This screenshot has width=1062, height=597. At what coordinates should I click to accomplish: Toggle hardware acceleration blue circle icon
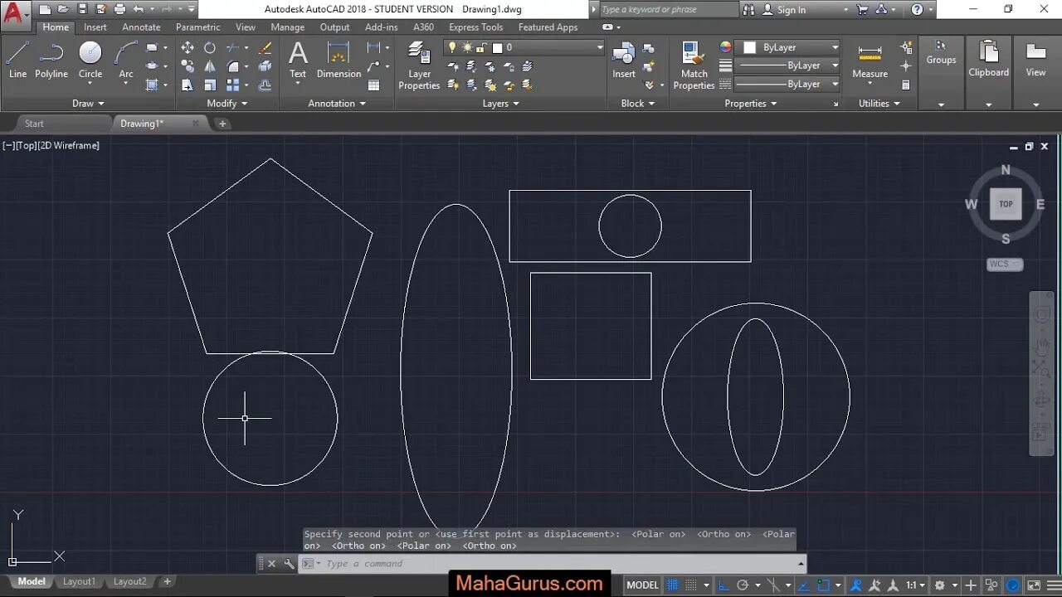point(1013,585)
